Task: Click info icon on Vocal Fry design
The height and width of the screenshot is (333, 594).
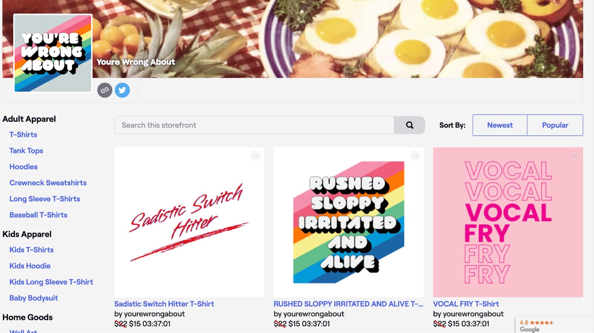Action: (x=574, y=156)
